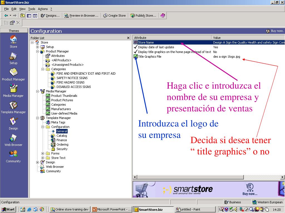Expand the Design tree node
This screenshot has width=285, height=213.
[x=38, y=162]
